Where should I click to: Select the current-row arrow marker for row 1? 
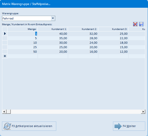5,34
